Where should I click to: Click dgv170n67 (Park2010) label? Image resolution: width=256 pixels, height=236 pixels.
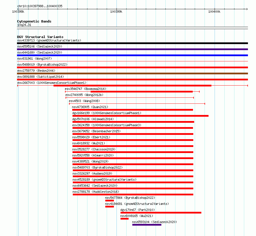[x=137, y=210]
